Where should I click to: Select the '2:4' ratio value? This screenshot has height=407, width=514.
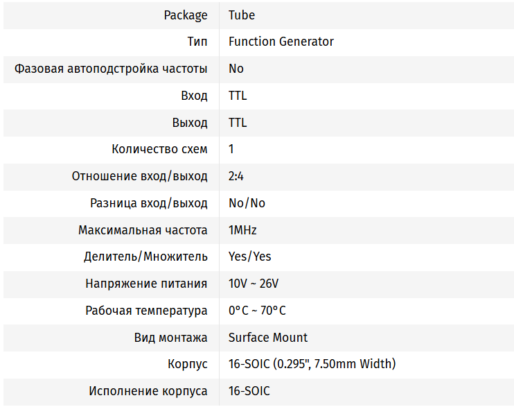click(x=236, y=176)
